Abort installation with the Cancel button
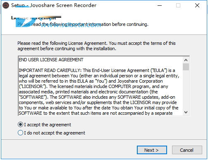208x160 pixels. point(187,150)
